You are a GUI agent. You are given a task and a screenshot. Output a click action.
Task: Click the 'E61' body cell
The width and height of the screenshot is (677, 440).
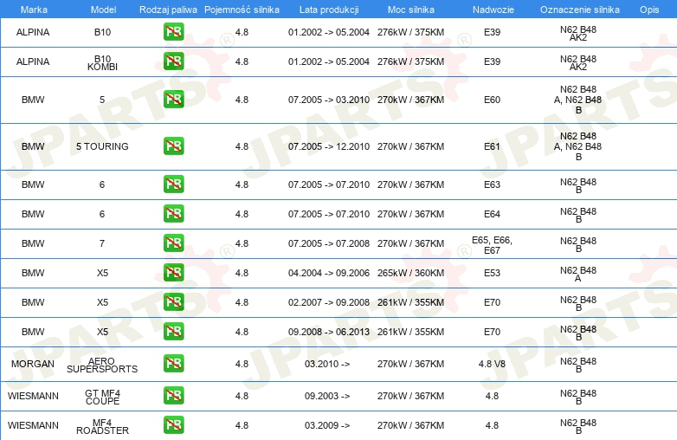coord(492,146)
